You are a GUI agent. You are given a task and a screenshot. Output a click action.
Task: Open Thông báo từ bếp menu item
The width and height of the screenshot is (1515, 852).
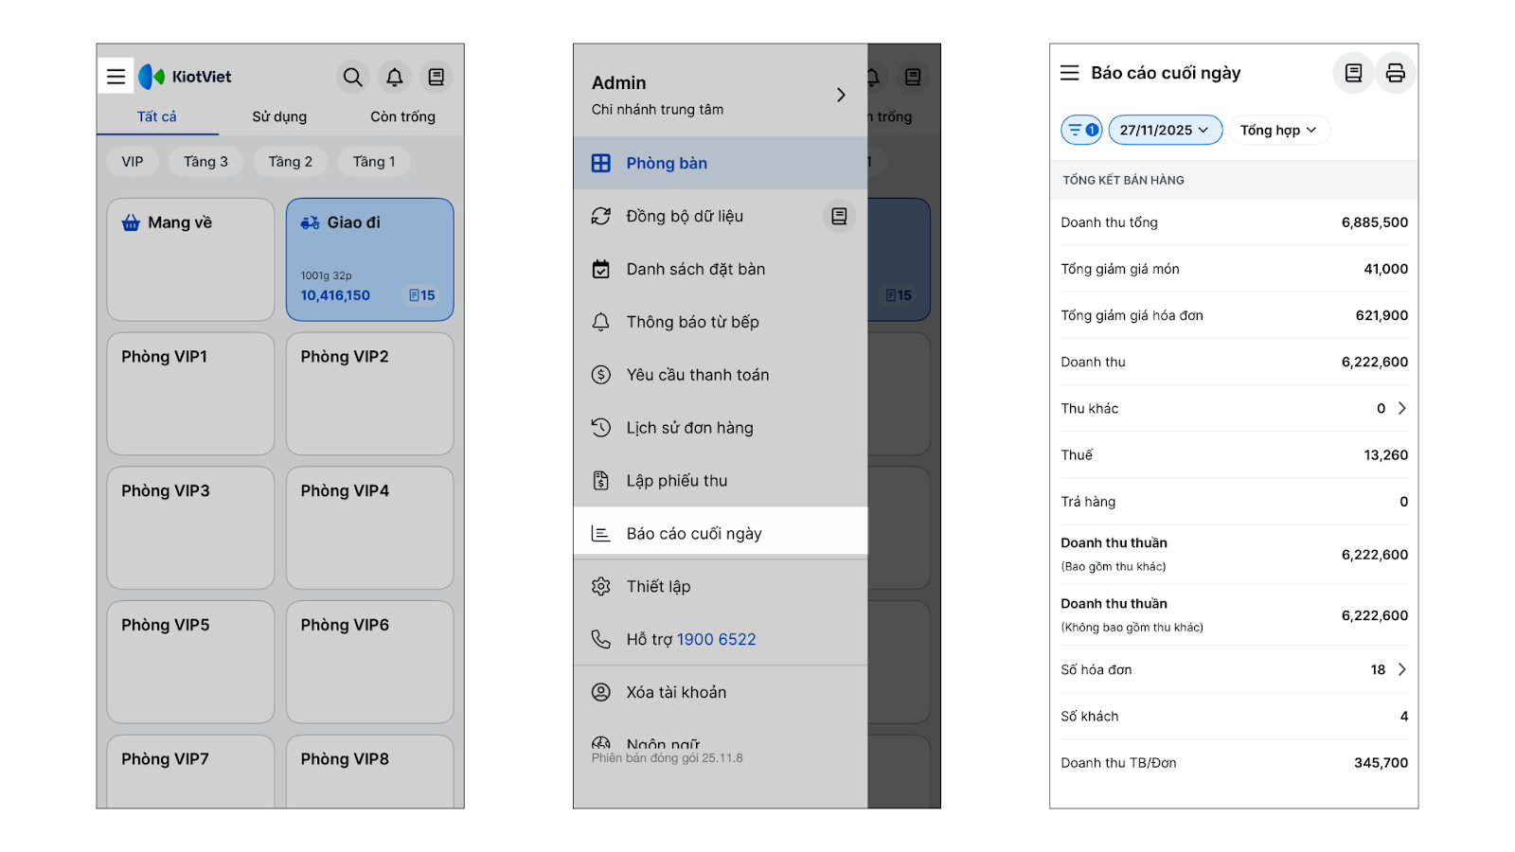pyautogui.click(x=721, y=323)
